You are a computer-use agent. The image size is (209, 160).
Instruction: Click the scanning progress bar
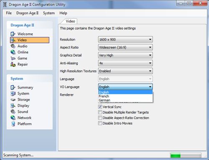coord(186,155)
